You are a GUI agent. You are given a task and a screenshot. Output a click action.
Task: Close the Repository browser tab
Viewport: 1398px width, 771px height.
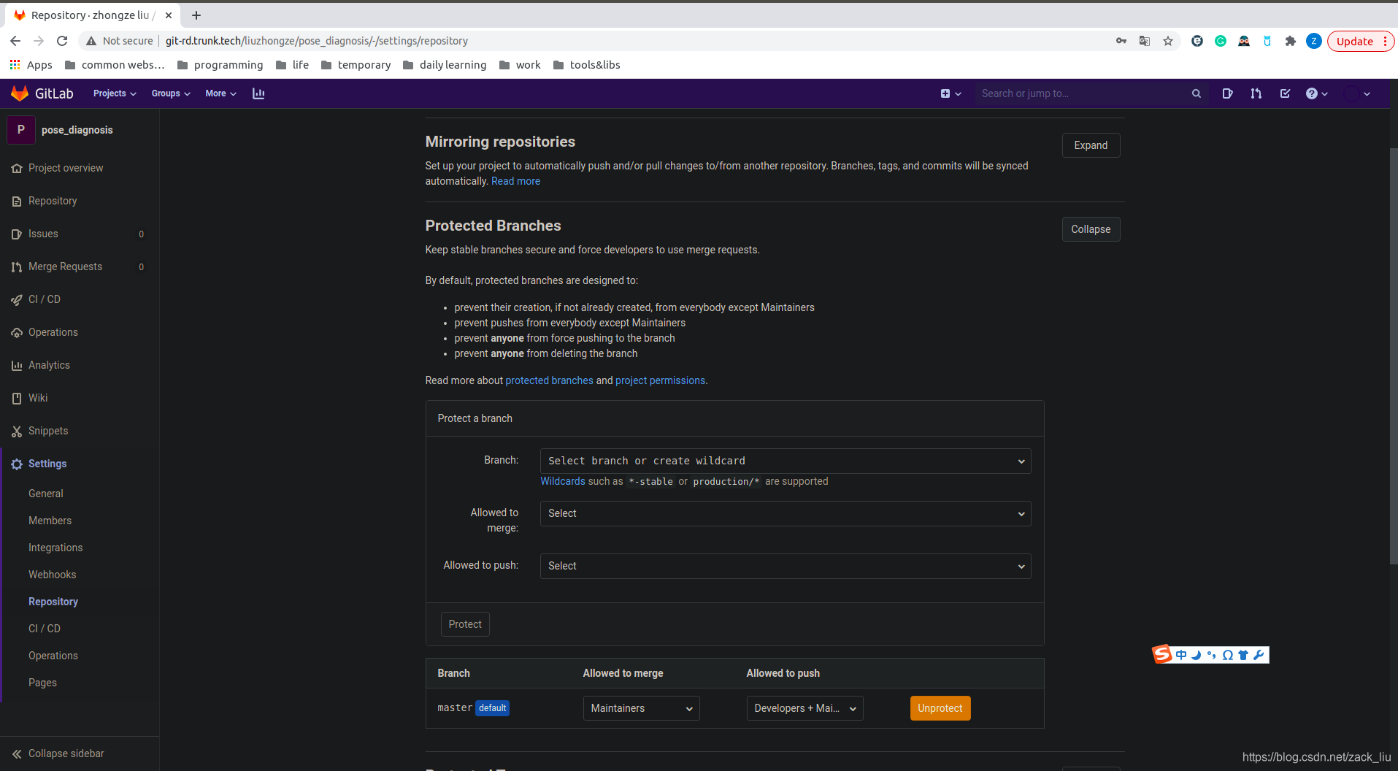point(169,15)
